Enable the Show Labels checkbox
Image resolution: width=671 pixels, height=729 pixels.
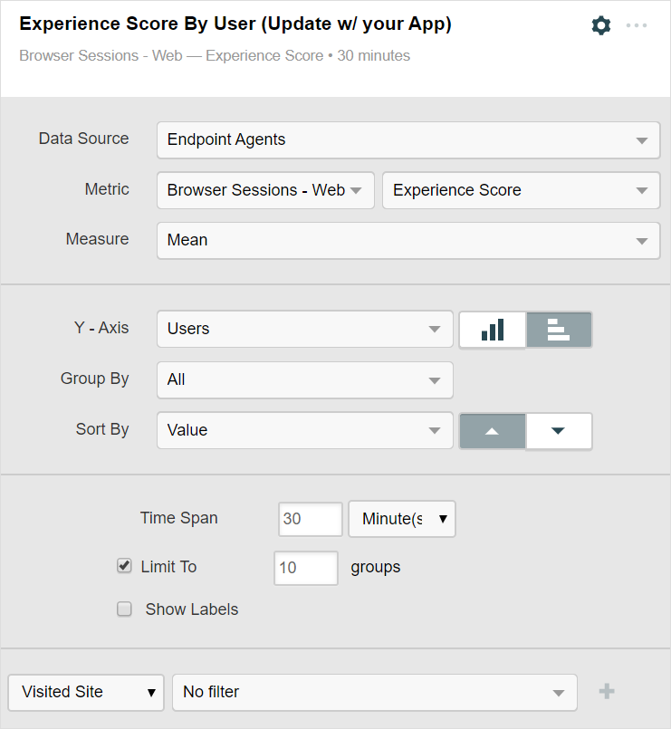pos(125,609)
